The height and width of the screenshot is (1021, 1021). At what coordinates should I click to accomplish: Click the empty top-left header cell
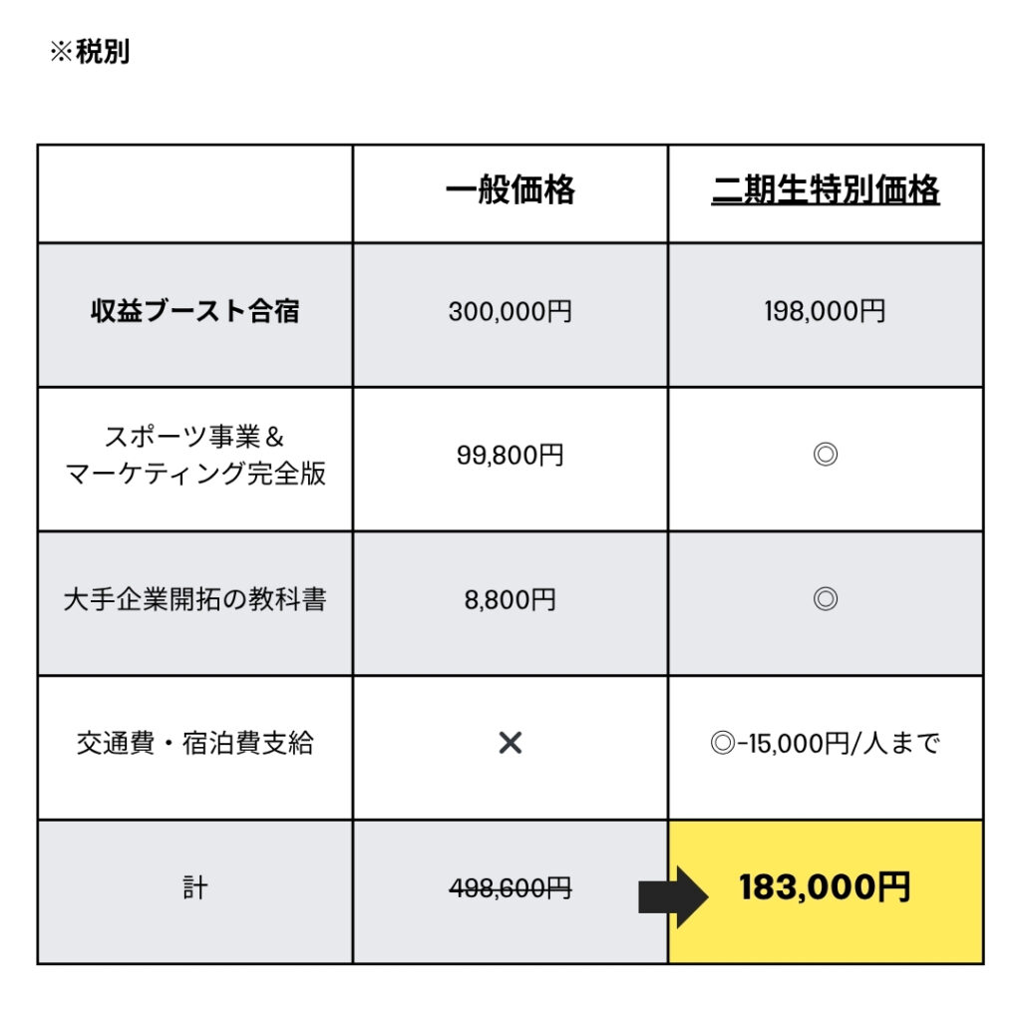194,194
